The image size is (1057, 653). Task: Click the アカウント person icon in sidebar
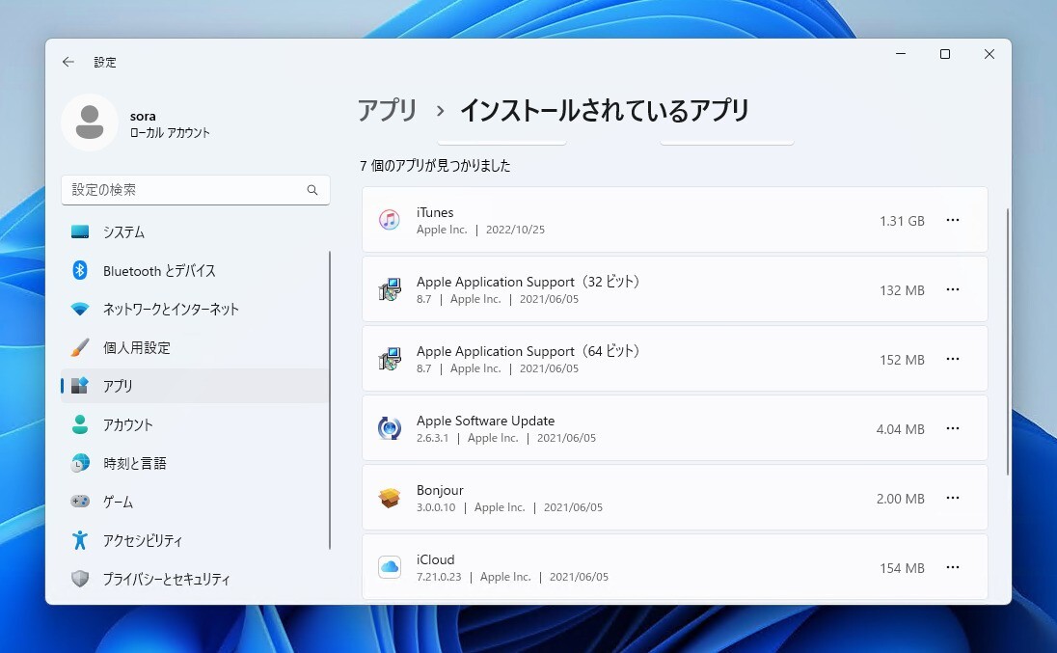tap(80, 424)
